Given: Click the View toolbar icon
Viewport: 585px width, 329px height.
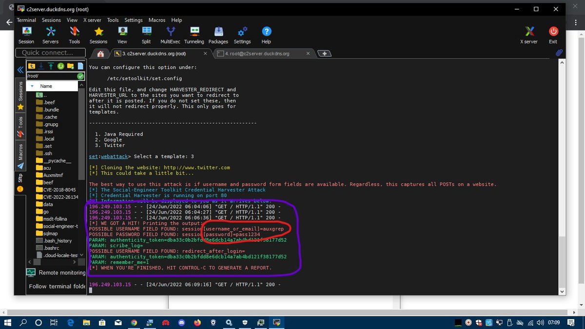Looking at the screenshot, I should click(122, 35).
